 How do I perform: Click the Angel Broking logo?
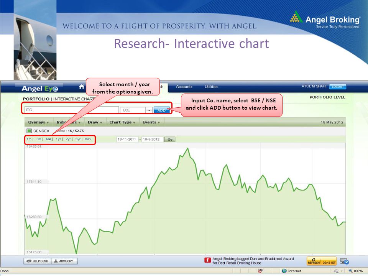325,20
